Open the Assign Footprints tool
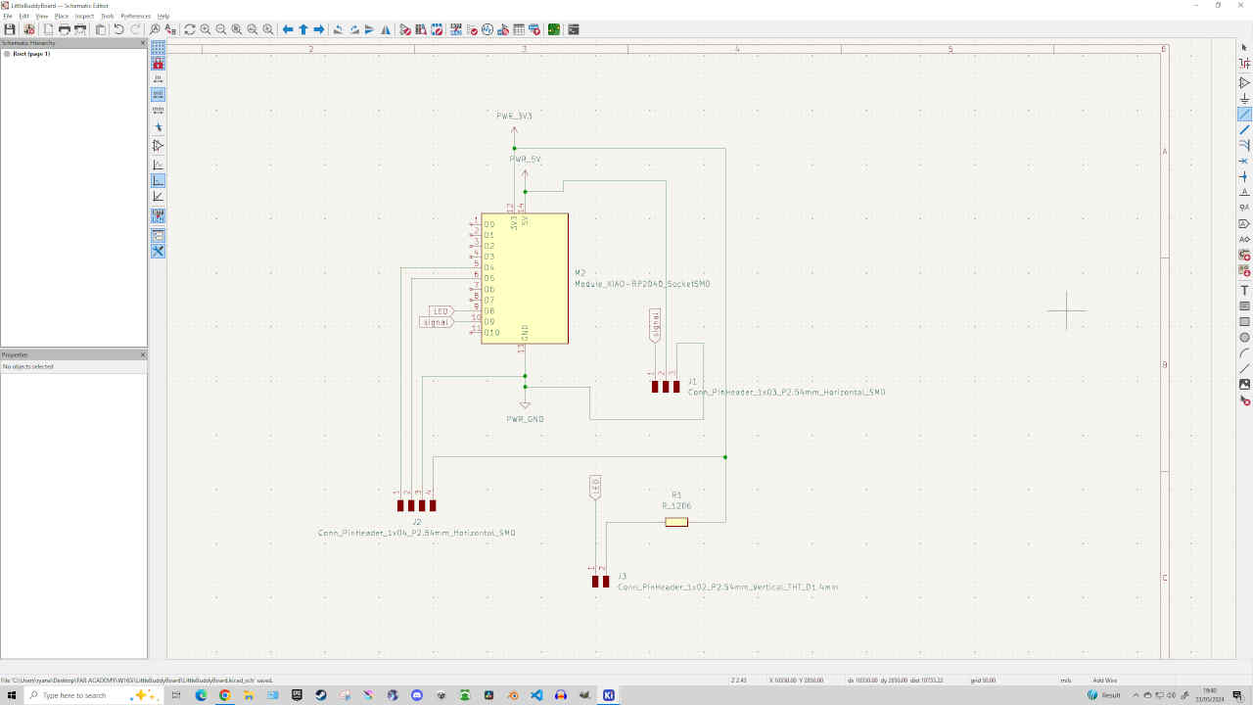The height and width of the screenshot is (705, 1253). [503, 29]
